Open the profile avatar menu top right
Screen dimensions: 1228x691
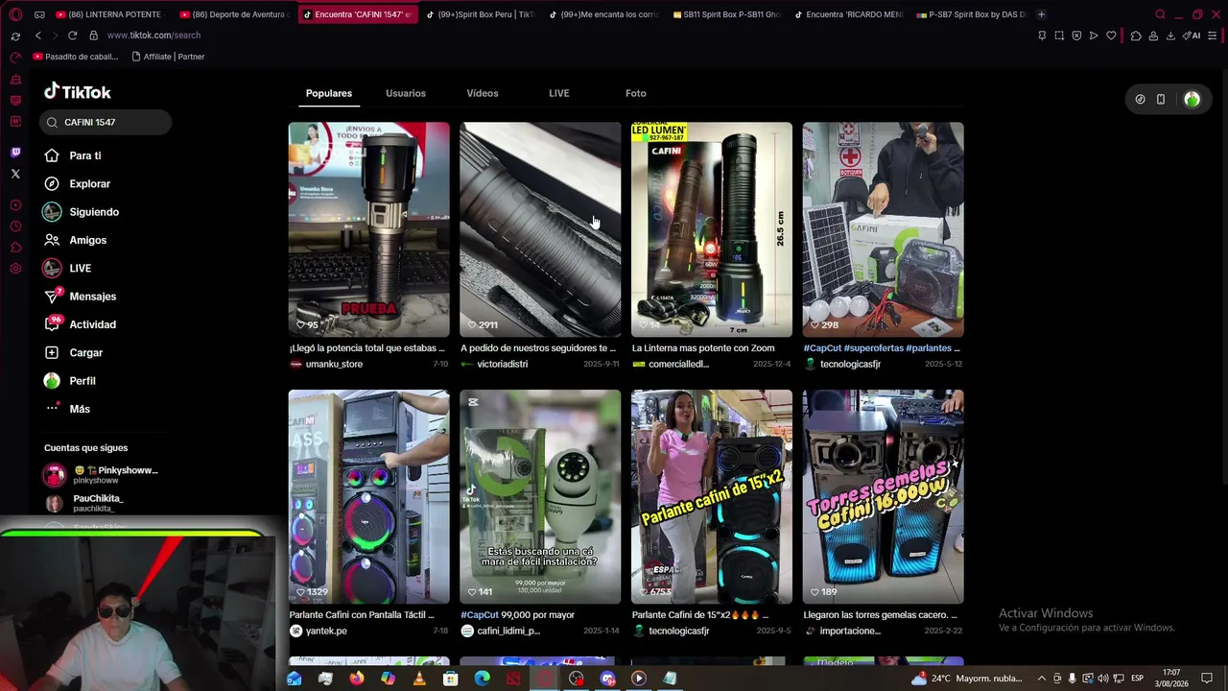(1192, 99)
